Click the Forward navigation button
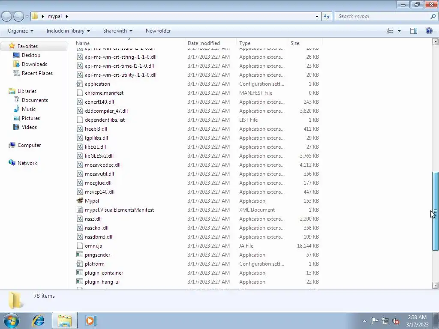Screen dimensions: 439x329 pos(19,17)
